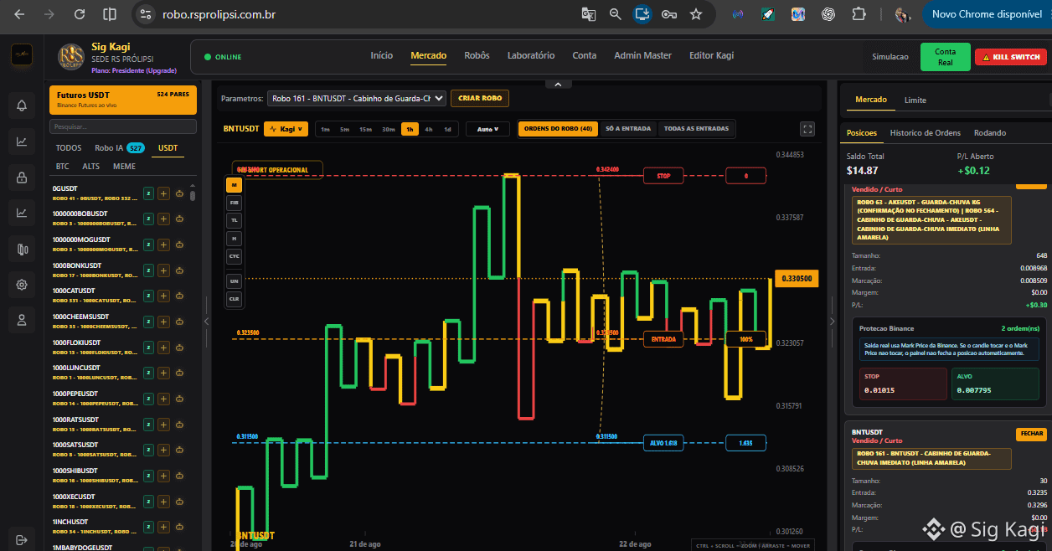
Task: Open the user profile icon in the sidebar
Action: click(22, 319)
